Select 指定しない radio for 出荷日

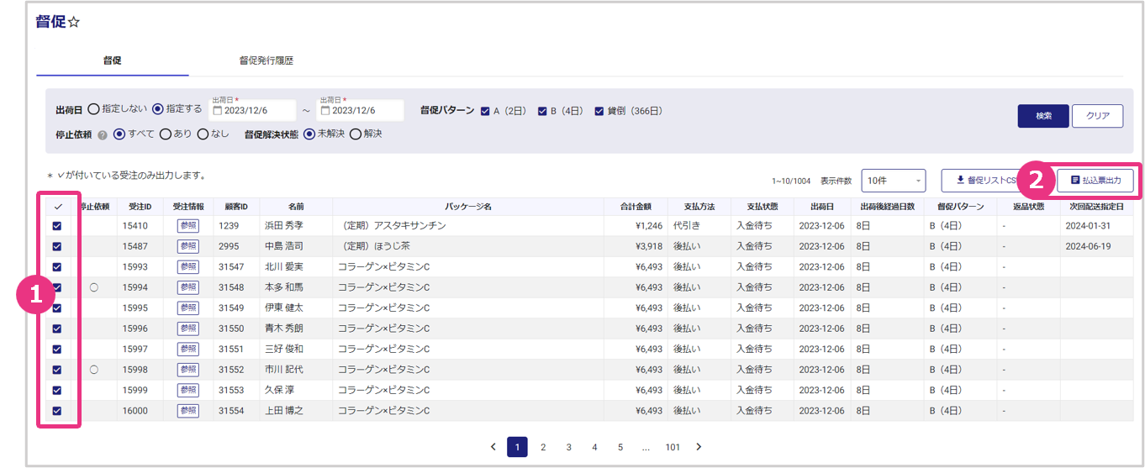click(93, 109)
